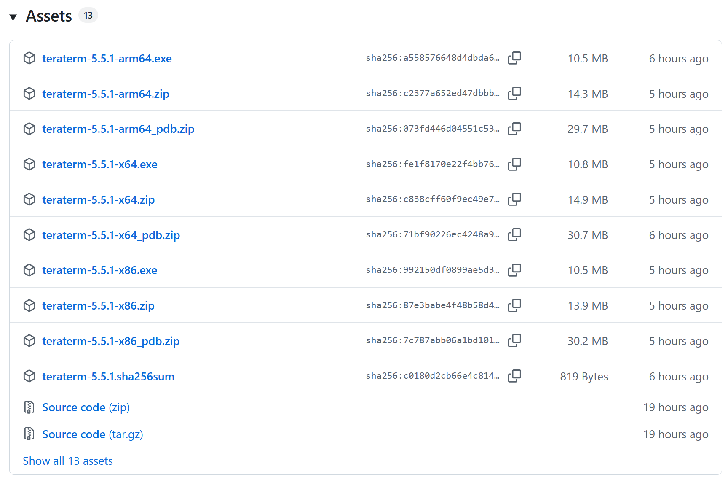The image size is (728, 477).
Task: Click package icon beside teraterm-5.5.1-arm64_pdb.zip
Action: 29,129
